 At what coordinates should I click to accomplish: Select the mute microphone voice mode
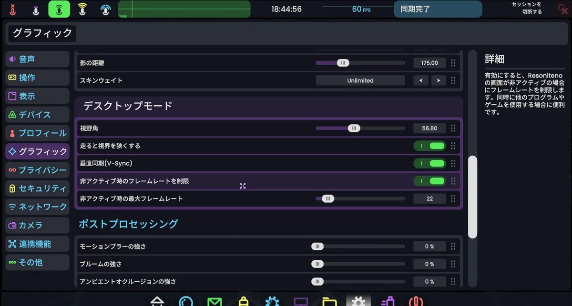pos(13,9)
